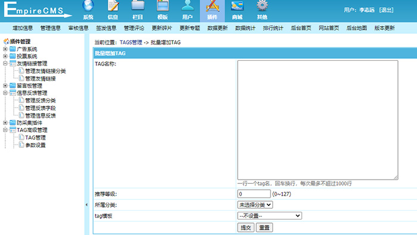Select the 插件 tools icon
Screen dimensions: 417x235
click(x=212, y=6)
